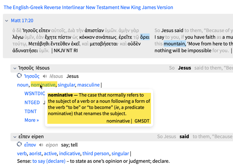Click the third person link
Screen dimensions: 233x165
tap(96, 154)
